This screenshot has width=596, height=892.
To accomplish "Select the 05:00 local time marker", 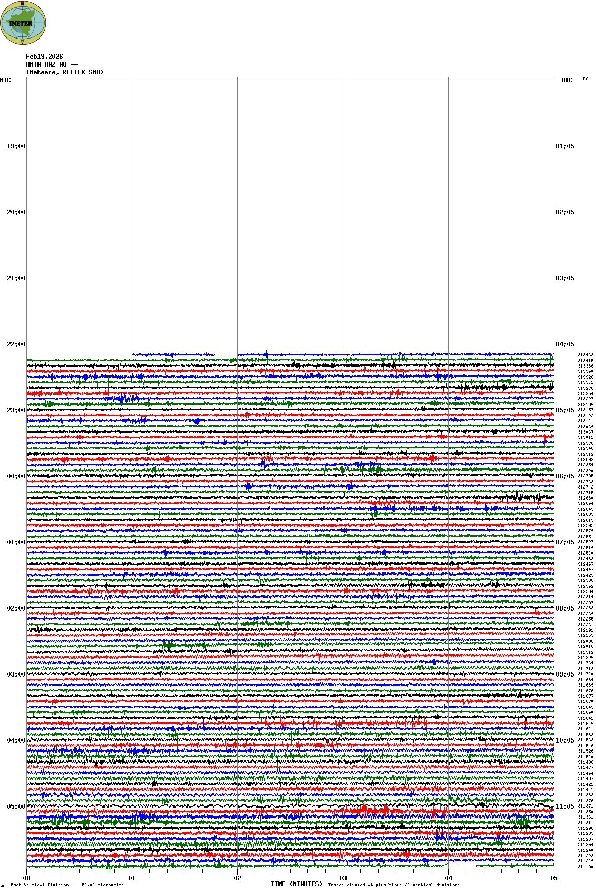I will 16,806.
